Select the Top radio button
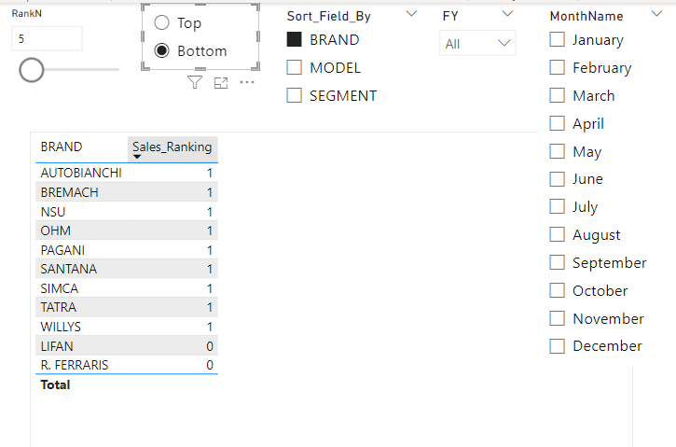Image resolution: width=676 pixels, height=447 pixels. pos(162,22)
